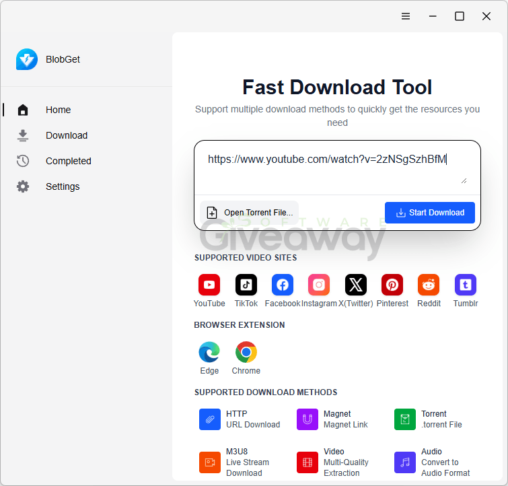Click the 'Live Stream Download' text

coord(248,468)
